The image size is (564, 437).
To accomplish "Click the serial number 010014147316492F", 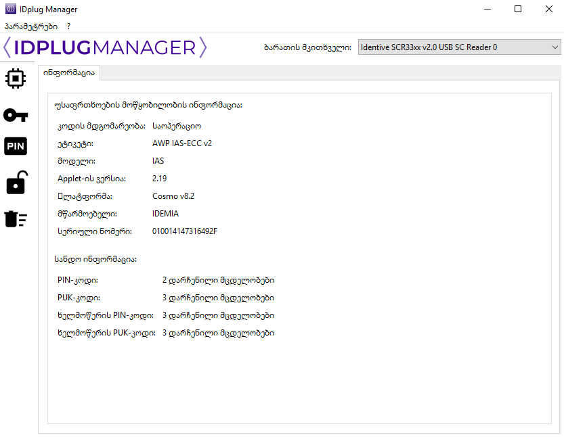I will pyautogui.click(x=185, y=231).
